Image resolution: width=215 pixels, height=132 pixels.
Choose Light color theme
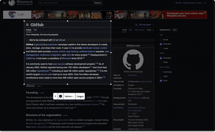(161, 76)
